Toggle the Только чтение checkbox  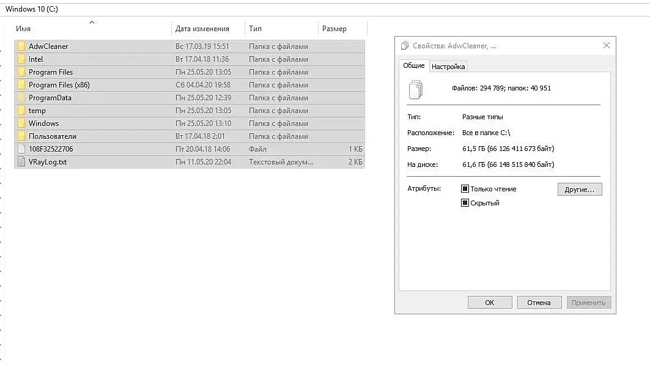[x=465, y=188]
